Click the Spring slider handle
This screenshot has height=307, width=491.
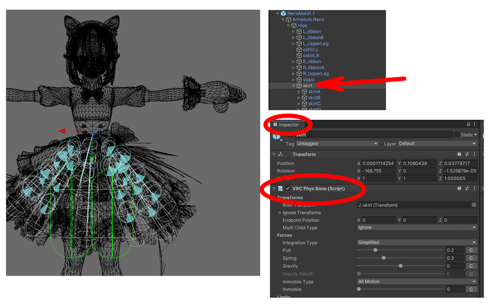click(384, 258)
